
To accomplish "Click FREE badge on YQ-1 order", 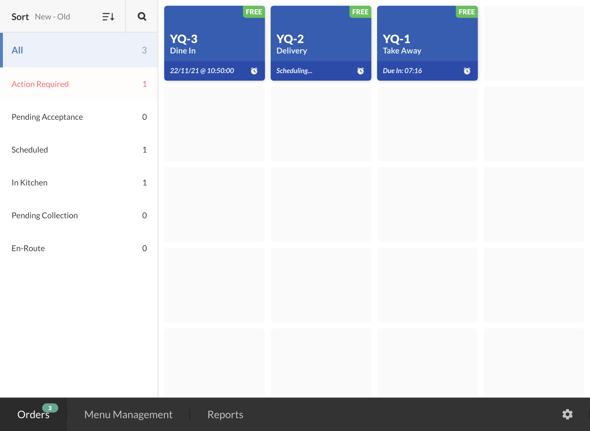I will 467,12.
